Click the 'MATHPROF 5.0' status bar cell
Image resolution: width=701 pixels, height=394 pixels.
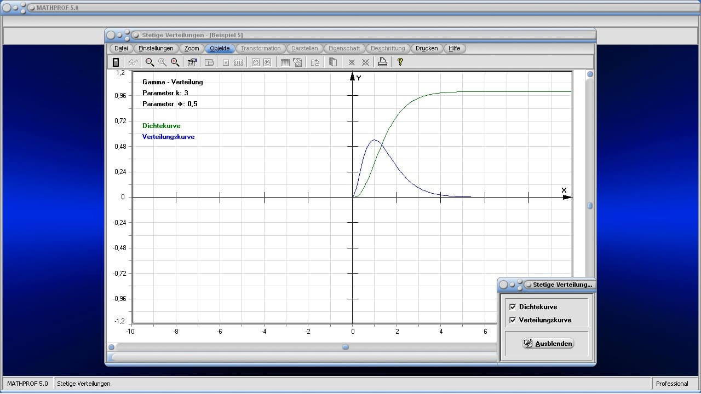[x=28, y=384]
